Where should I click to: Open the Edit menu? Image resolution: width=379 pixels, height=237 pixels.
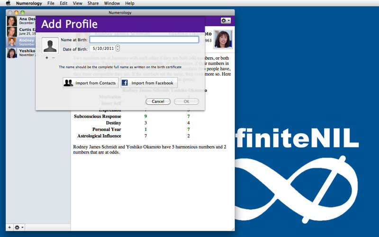63,3
